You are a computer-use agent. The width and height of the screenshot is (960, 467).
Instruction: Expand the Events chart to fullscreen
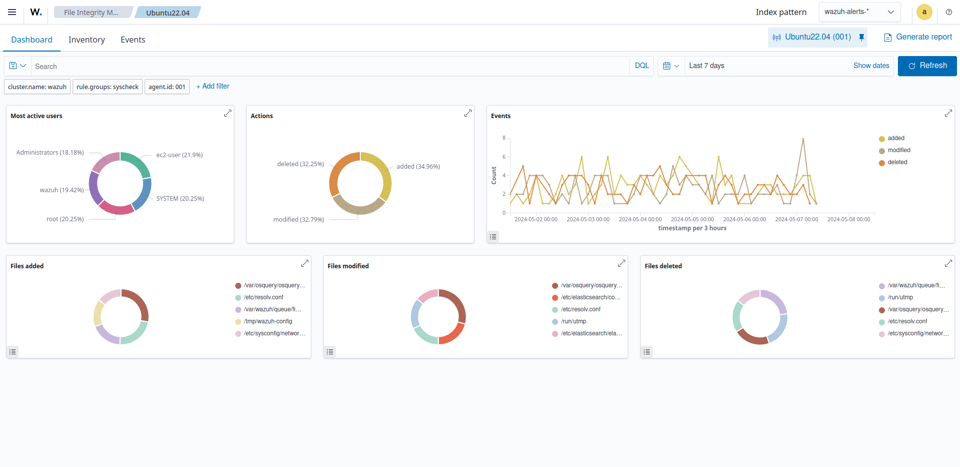[948, 114]
